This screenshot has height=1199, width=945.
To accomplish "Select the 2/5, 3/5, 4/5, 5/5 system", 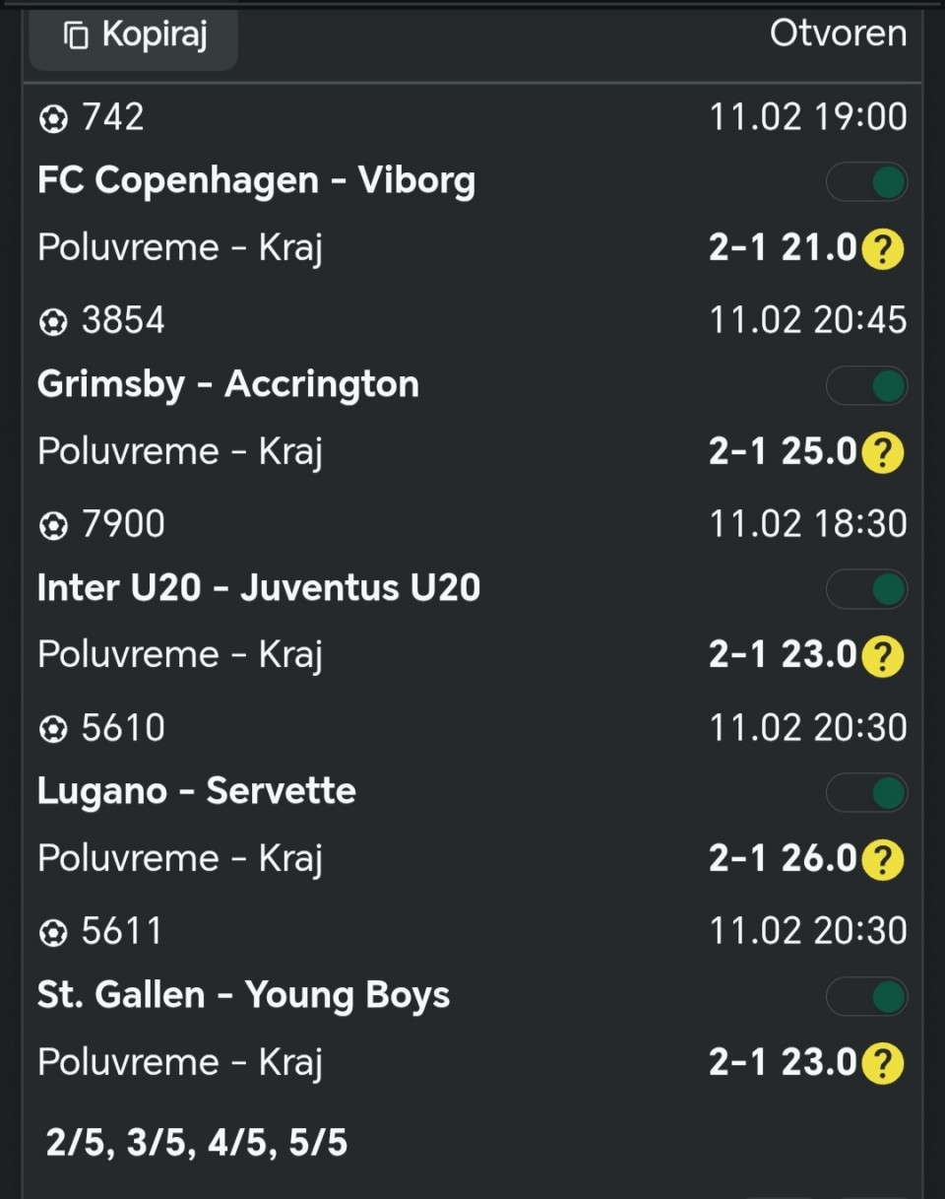I will click(197, 1143).
